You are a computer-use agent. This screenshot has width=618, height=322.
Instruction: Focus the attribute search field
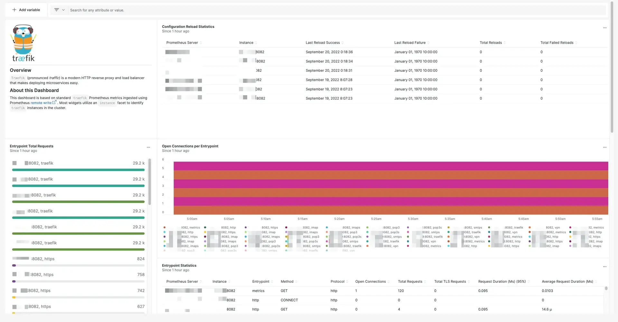(x=322, y=10)
